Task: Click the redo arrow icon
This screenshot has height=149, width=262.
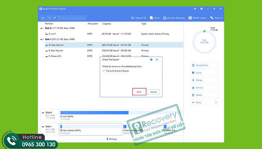Action: 55,18
